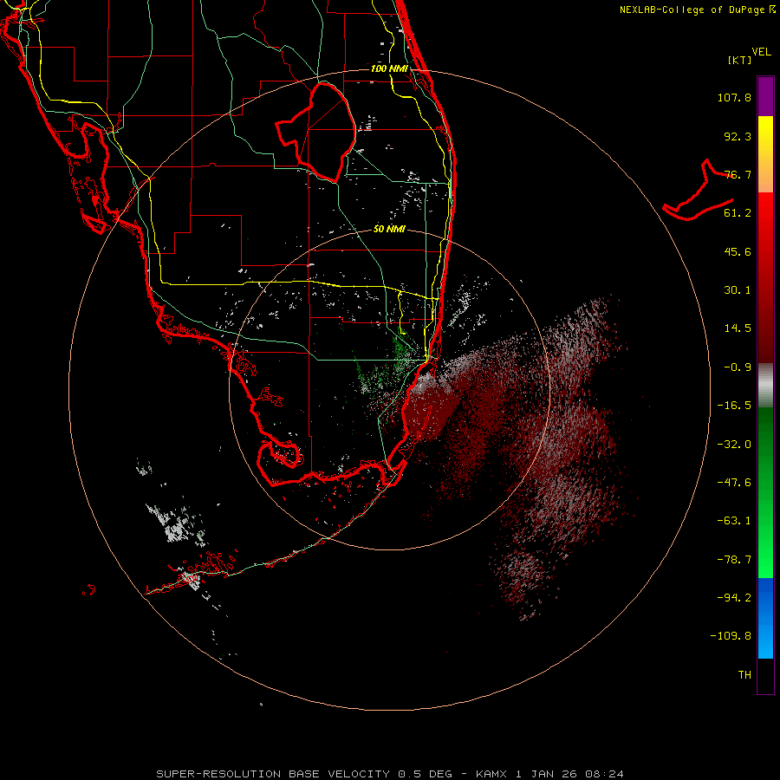Pick the purple band of the velocity scale
780x780 pixels.
[765, 96]
